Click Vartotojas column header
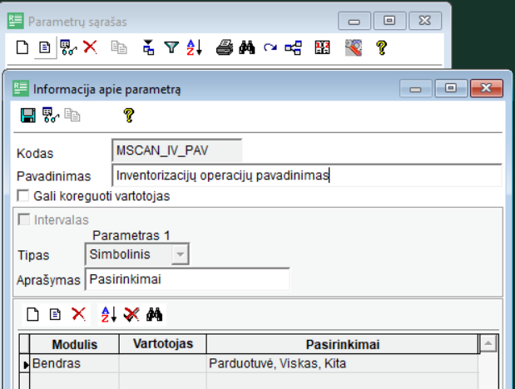Image resolution: width=515 pixels, height=389 pixels. tap(163, 344)
